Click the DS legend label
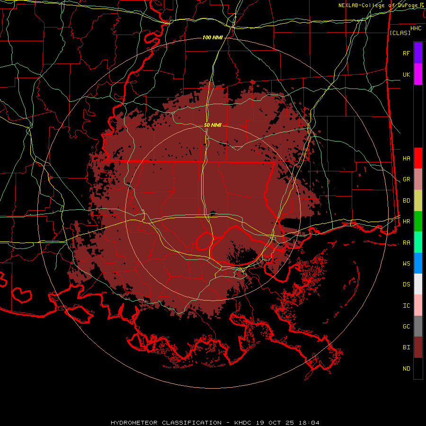Viewport: 426px width, 426px height. (x=406, y=284)
